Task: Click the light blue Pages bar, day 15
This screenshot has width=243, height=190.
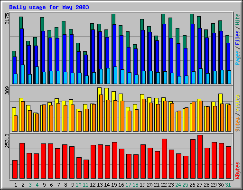Action: pyautogui.click(x=115, y=75)
